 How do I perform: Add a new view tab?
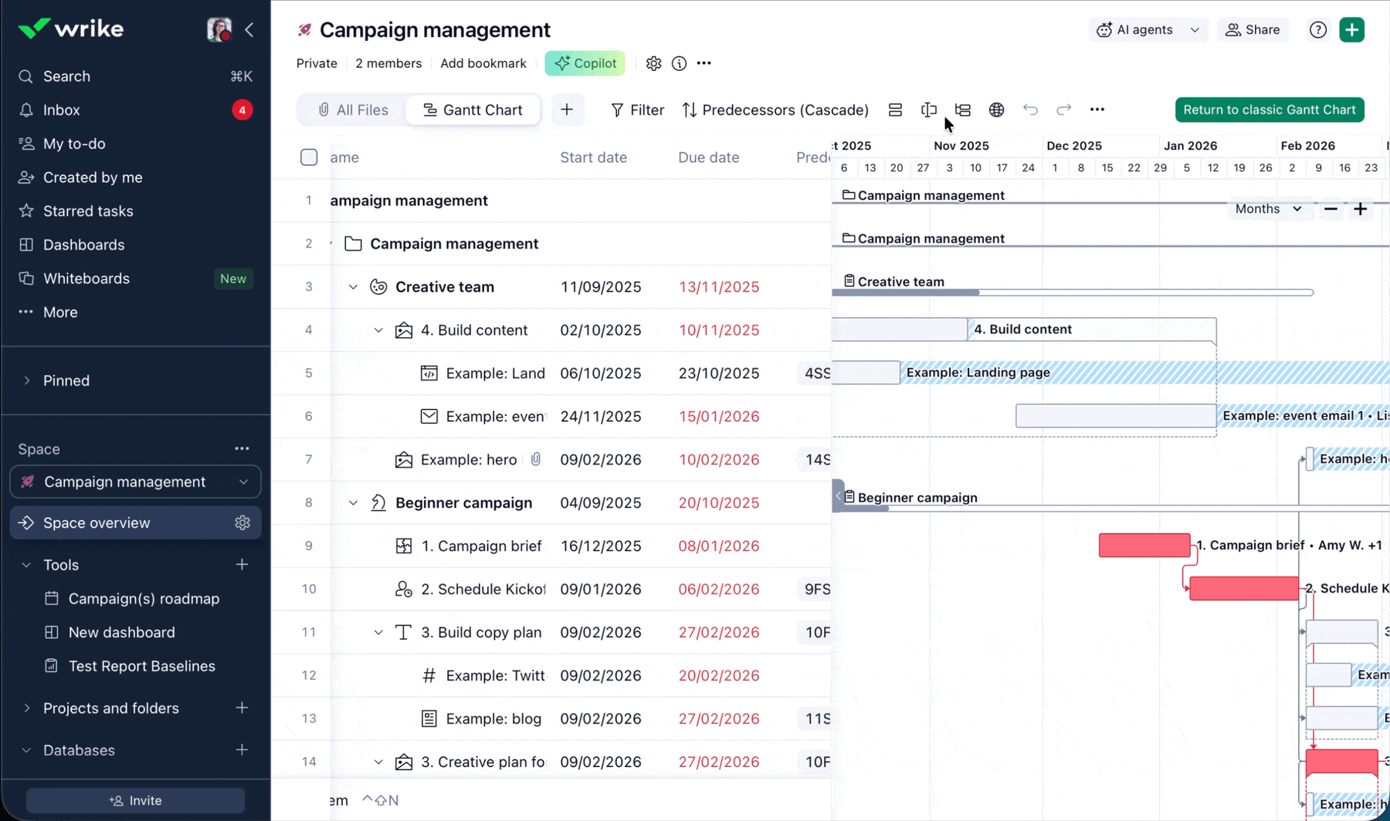point(567,110)
